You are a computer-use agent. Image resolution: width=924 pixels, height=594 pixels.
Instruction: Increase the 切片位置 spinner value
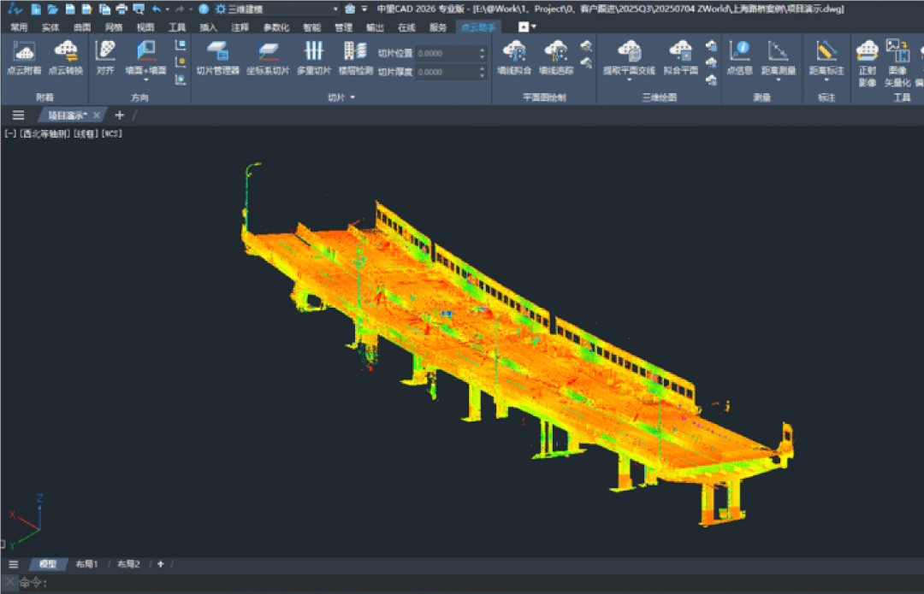(483, 50)
